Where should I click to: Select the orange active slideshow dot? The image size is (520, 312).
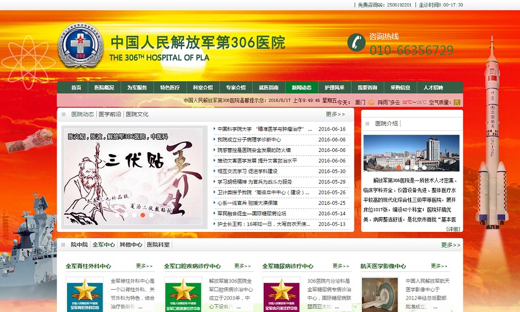142,215
